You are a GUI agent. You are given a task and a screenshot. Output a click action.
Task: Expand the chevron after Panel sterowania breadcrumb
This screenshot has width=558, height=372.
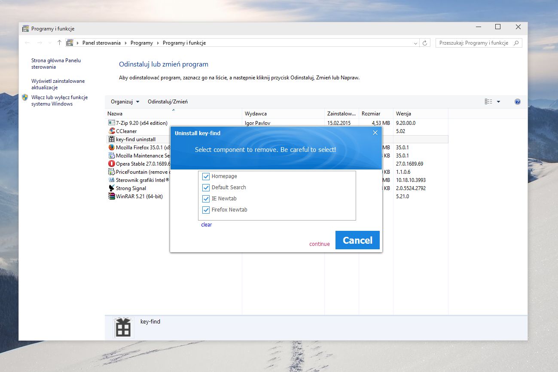coord(126,43)
